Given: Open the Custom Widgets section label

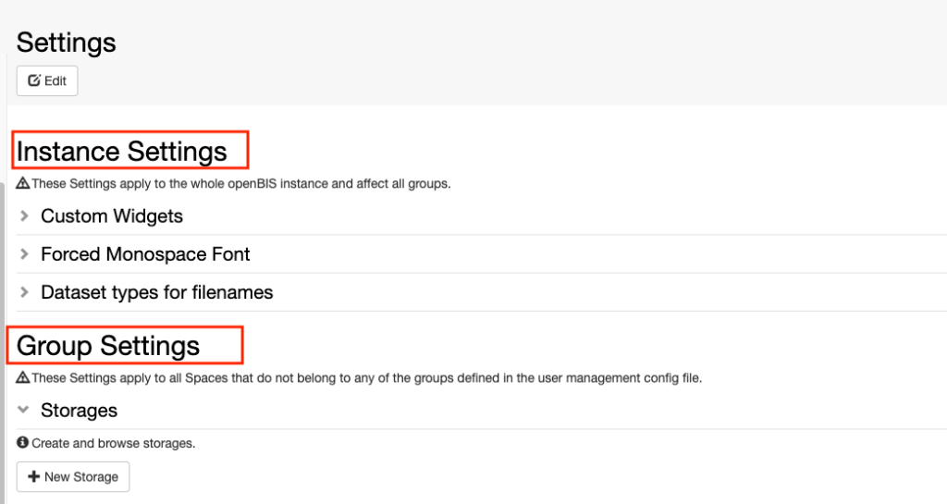Looking at the screenshot, I should coord(112,216).
